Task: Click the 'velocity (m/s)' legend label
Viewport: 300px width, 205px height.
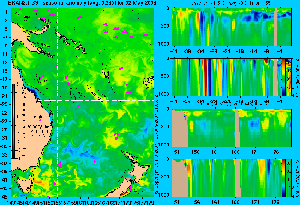Action: [39, 127]
